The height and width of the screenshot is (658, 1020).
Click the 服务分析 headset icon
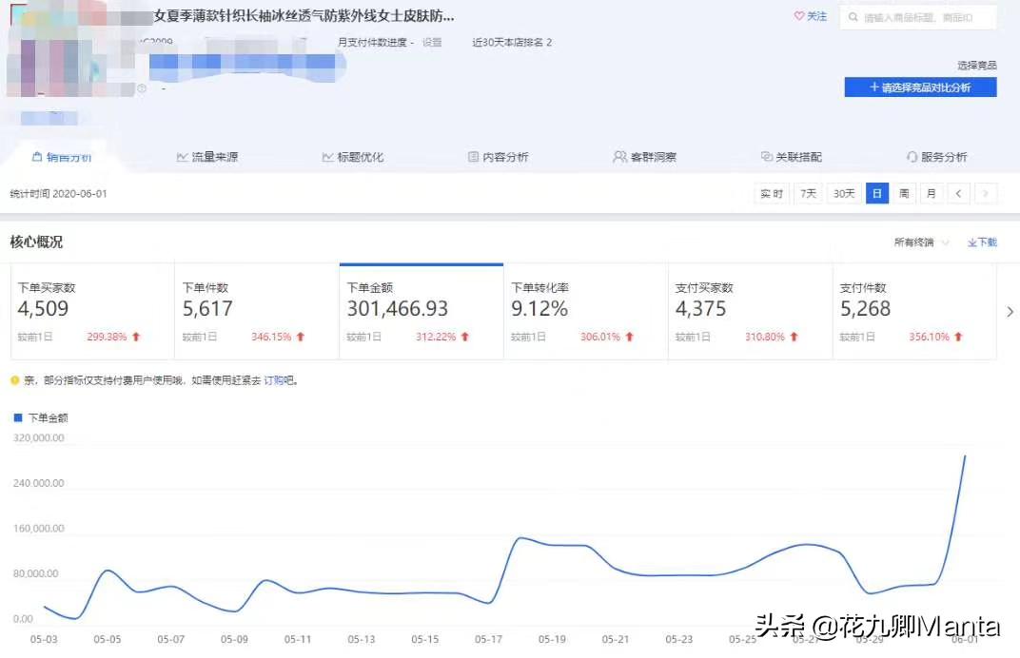tap(911, 155)
